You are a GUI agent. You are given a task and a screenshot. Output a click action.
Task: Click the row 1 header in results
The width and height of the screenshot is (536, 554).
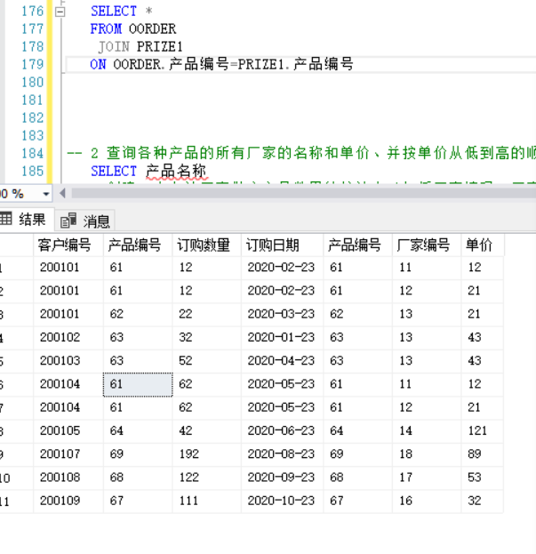[17, 268]
